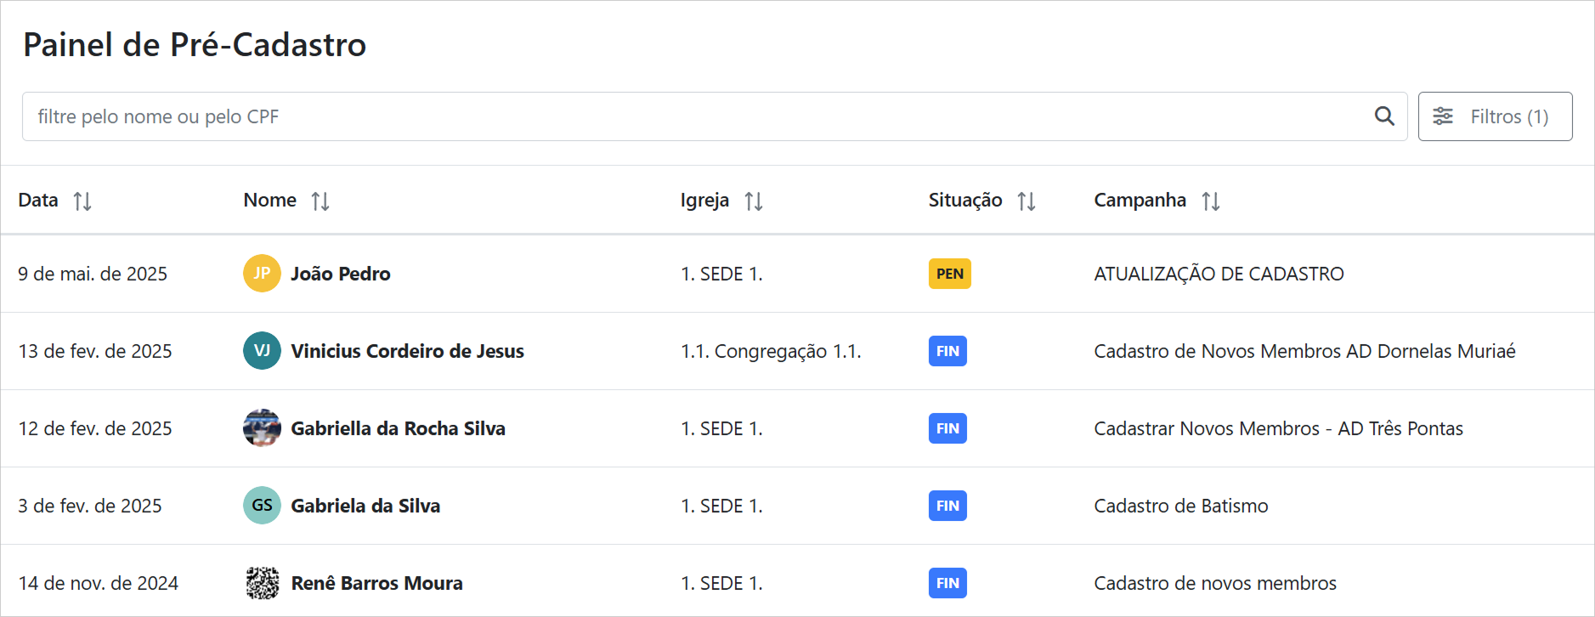Click João Pedro's JP avatar
Screen dimensions: 1595x617
coord(262,274)
